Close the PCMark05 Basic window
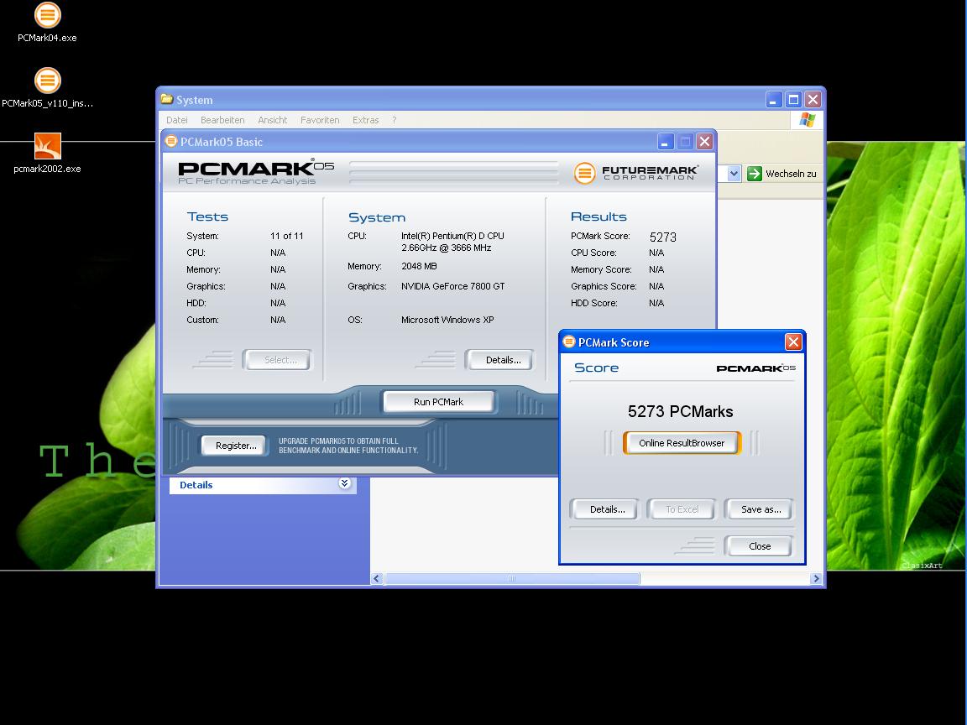This screenshot has height=725, width=967. pos(704,142)
